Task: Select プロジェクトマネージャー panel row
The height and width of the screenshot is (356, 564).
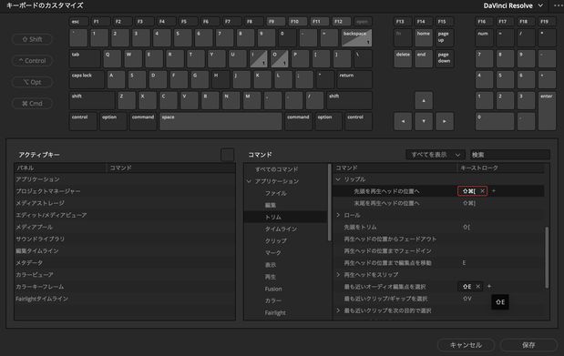Action: (x=125, y=191)
